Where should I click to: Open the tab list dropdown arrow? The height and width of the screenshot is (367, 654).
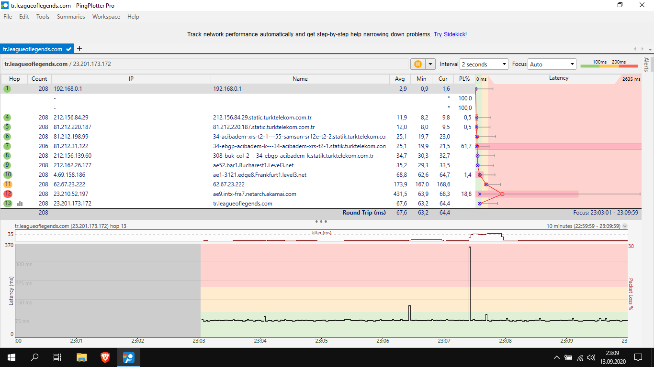click(x=650, y=49)
